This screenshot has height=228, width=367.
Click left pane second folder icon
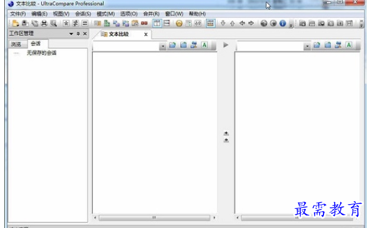[183, 45]
